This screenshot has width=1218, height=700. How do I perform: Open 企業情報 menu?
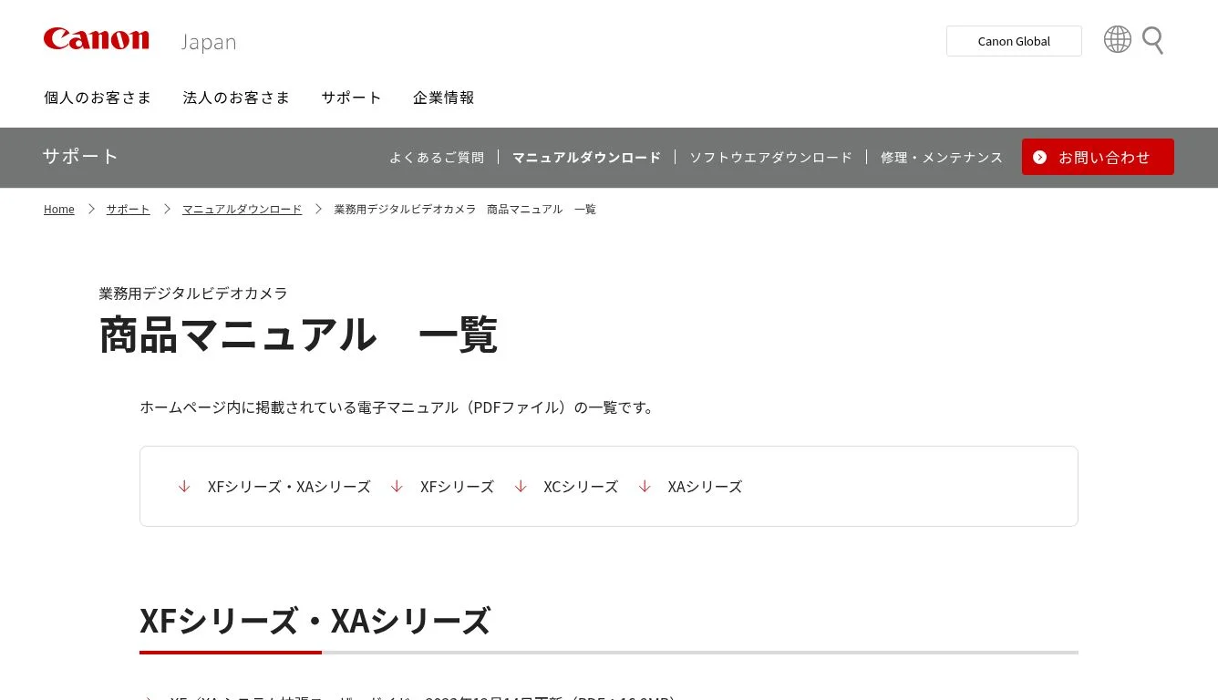coord(443,98)
